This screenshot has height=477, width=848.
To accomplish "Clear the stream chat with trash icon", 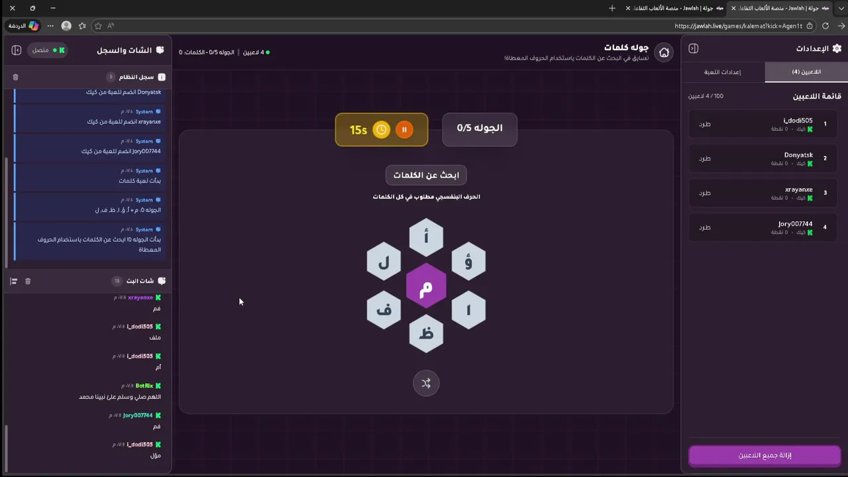I will pos(28,281).
